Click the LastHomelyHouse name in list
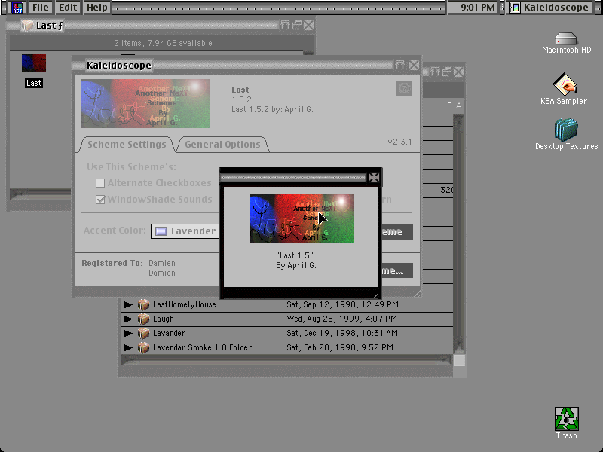Image resolution: width=603 pixels, height=452 pixels. coord(184,305)
